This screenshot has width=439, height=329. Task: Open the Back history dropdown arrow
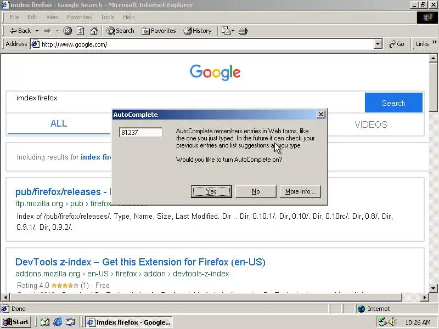pyautogui.click(x=37, y=31)
